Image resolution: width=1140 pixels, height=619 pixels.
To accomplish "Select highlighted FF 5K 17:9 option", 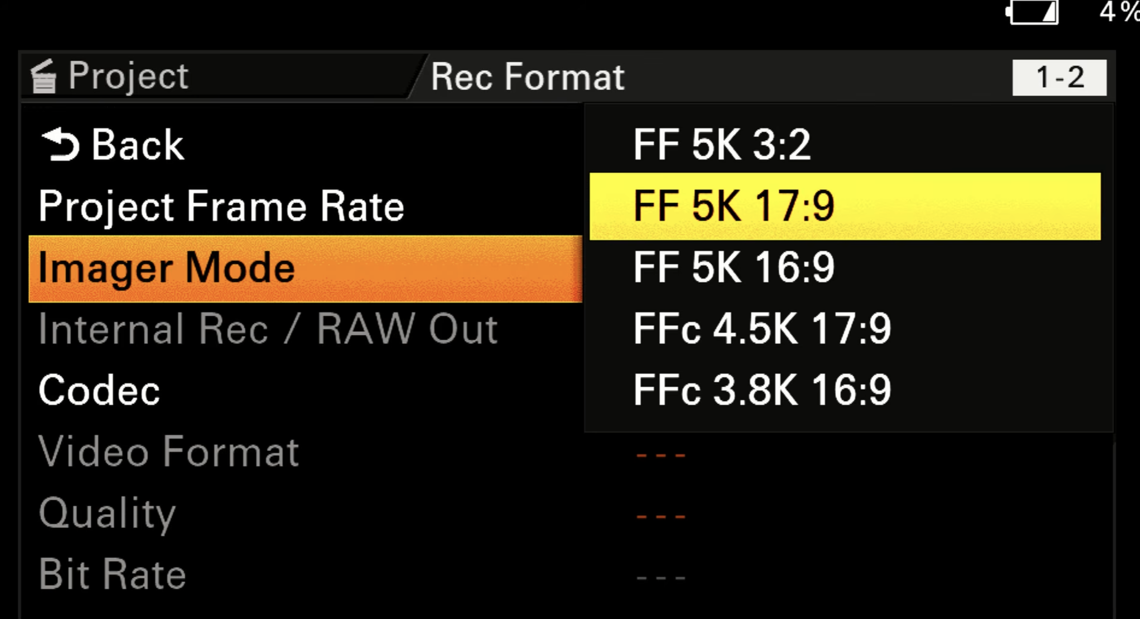I will pyautogui.click(x=845, y=206).
